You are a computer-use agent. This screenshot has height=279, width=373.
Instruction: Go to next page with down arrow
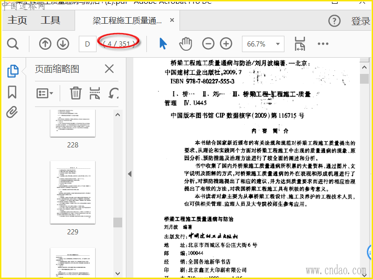pyautogui.click(x=63, y=44)
